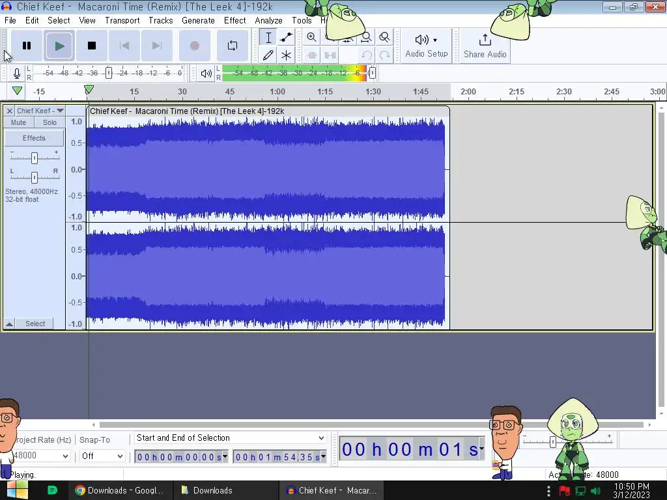Screen dimensions: 667x500
Task: Click the track Select button
Action: 35,324
